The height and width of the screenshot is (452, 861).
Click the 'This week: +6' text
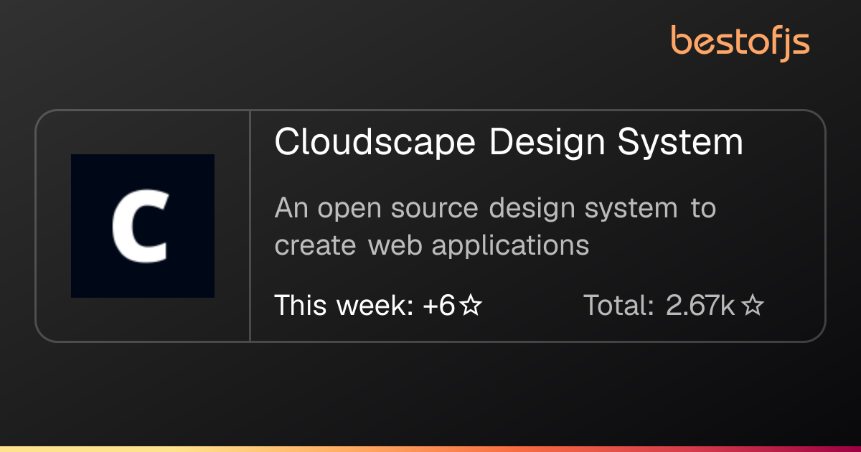tap(365, 306)
